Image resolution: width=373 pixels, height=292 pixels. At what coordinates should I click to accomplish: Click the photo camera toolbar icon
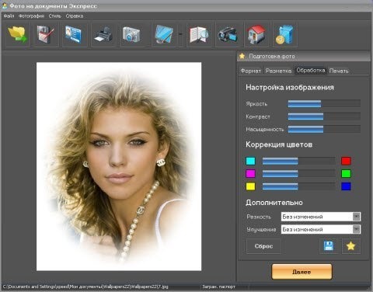pyautogui.click(x=131, y=34)
